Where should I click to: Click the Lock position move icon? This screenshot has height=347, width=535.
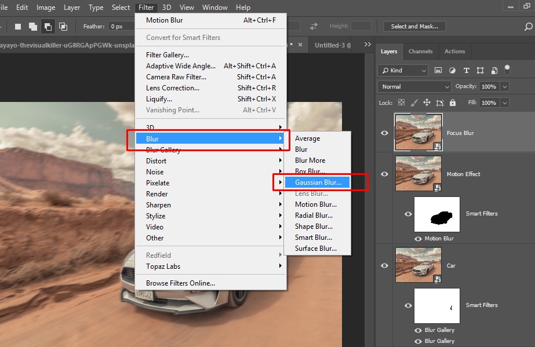pyautogui.click(x=427, y=103)
